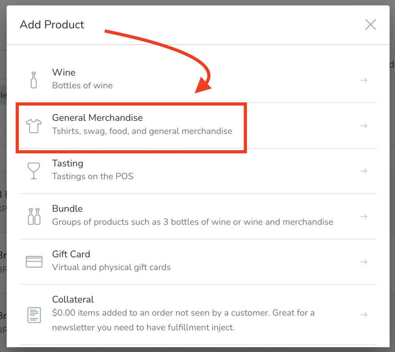The image size is (395, 352).
Task: Select Gift Card product type
Action: [x=98, y=261]
